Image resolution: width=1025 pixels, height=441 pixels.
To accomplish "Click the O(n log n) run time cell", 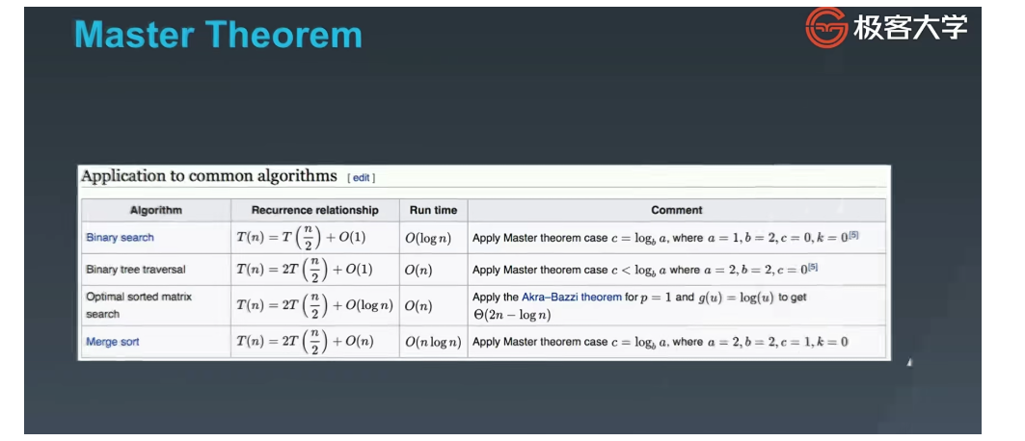I will (x=433, y=342).
